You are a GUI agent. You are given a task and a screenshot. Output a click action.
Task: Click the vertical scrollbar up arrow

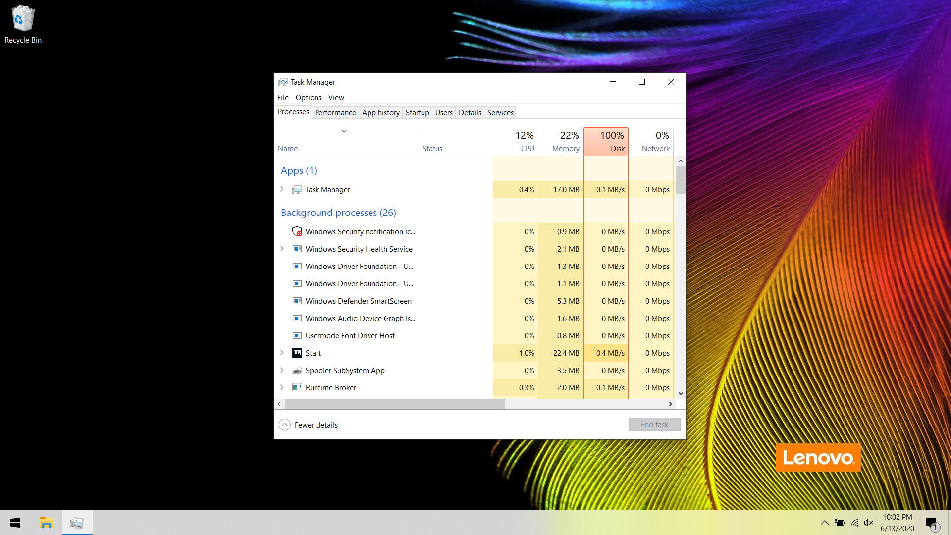click(681, 161)
